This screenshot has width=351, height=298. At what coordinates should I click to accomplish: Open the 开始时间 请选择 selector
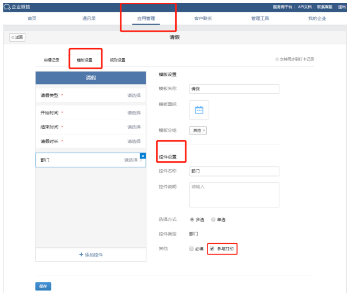click(134, 113)
